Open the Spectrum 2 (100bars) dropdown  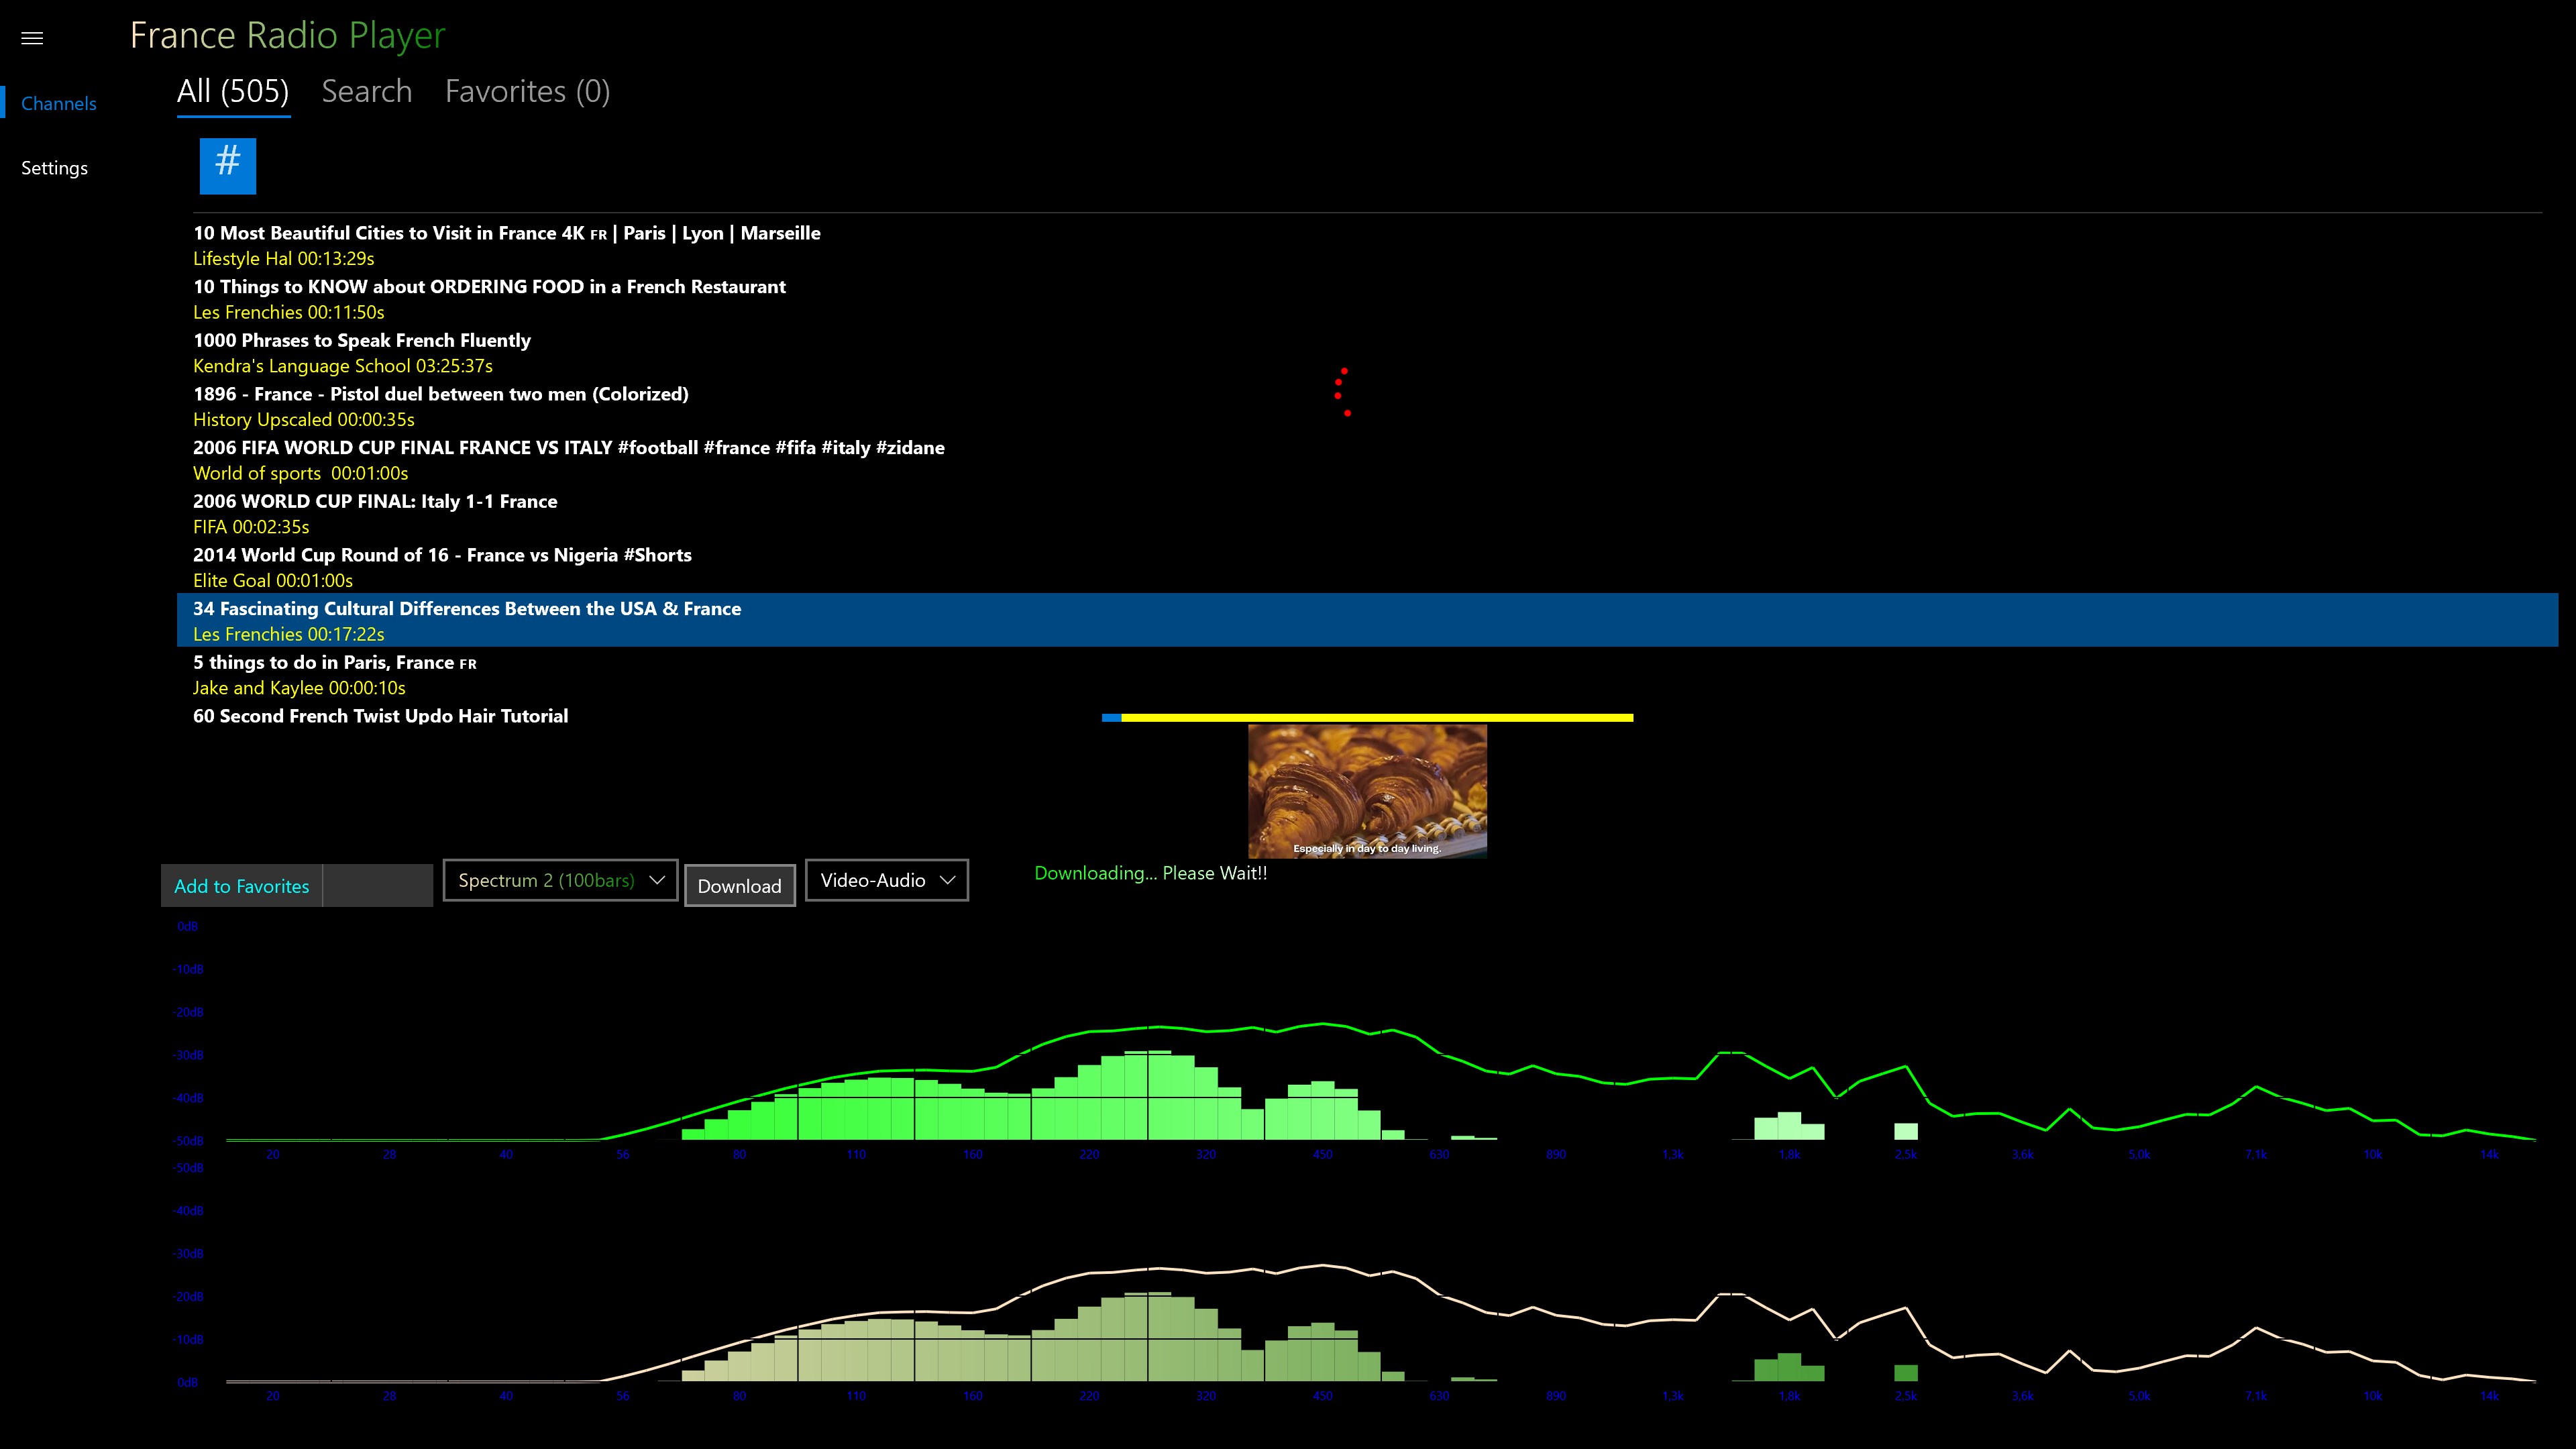546,880
